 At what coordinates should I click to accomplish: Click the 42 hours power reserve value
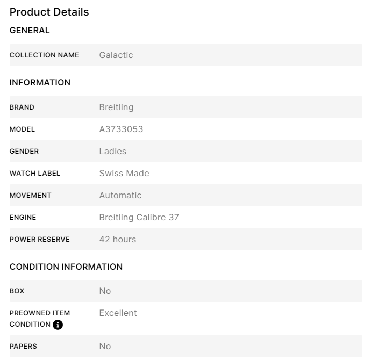[117, 239]
